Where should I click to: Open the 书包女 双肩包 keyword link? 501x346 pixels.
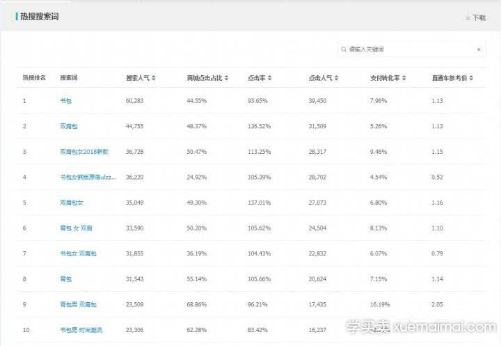click(x=78, y=253)
